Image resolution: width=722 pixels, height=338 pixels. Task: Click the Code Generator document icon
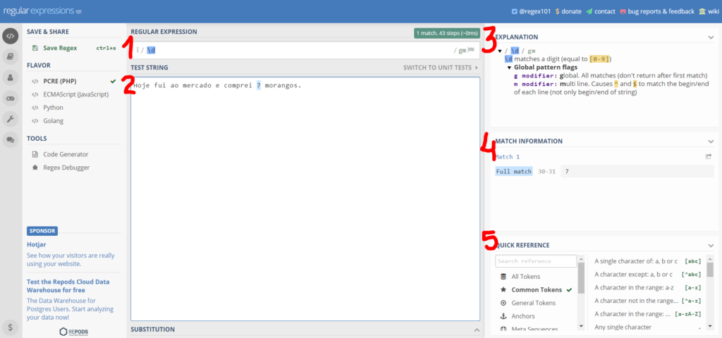click(35, 154)
